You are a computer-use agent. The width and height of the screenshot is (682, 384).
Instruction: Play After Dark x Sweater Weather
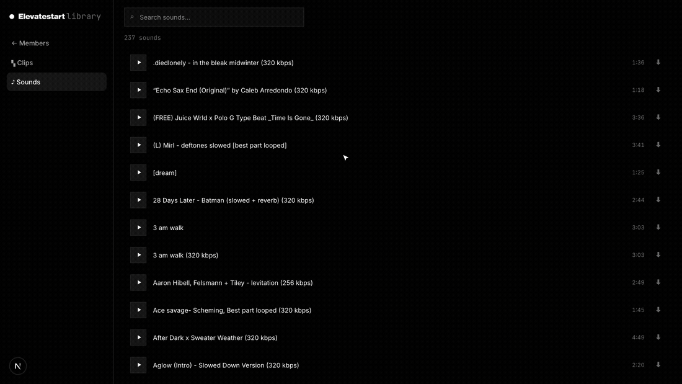pos(138,337)
